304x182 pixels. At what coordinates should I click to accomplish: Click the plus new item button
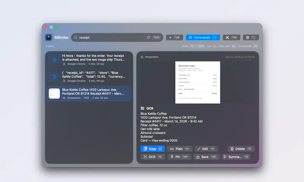[174, 37]
